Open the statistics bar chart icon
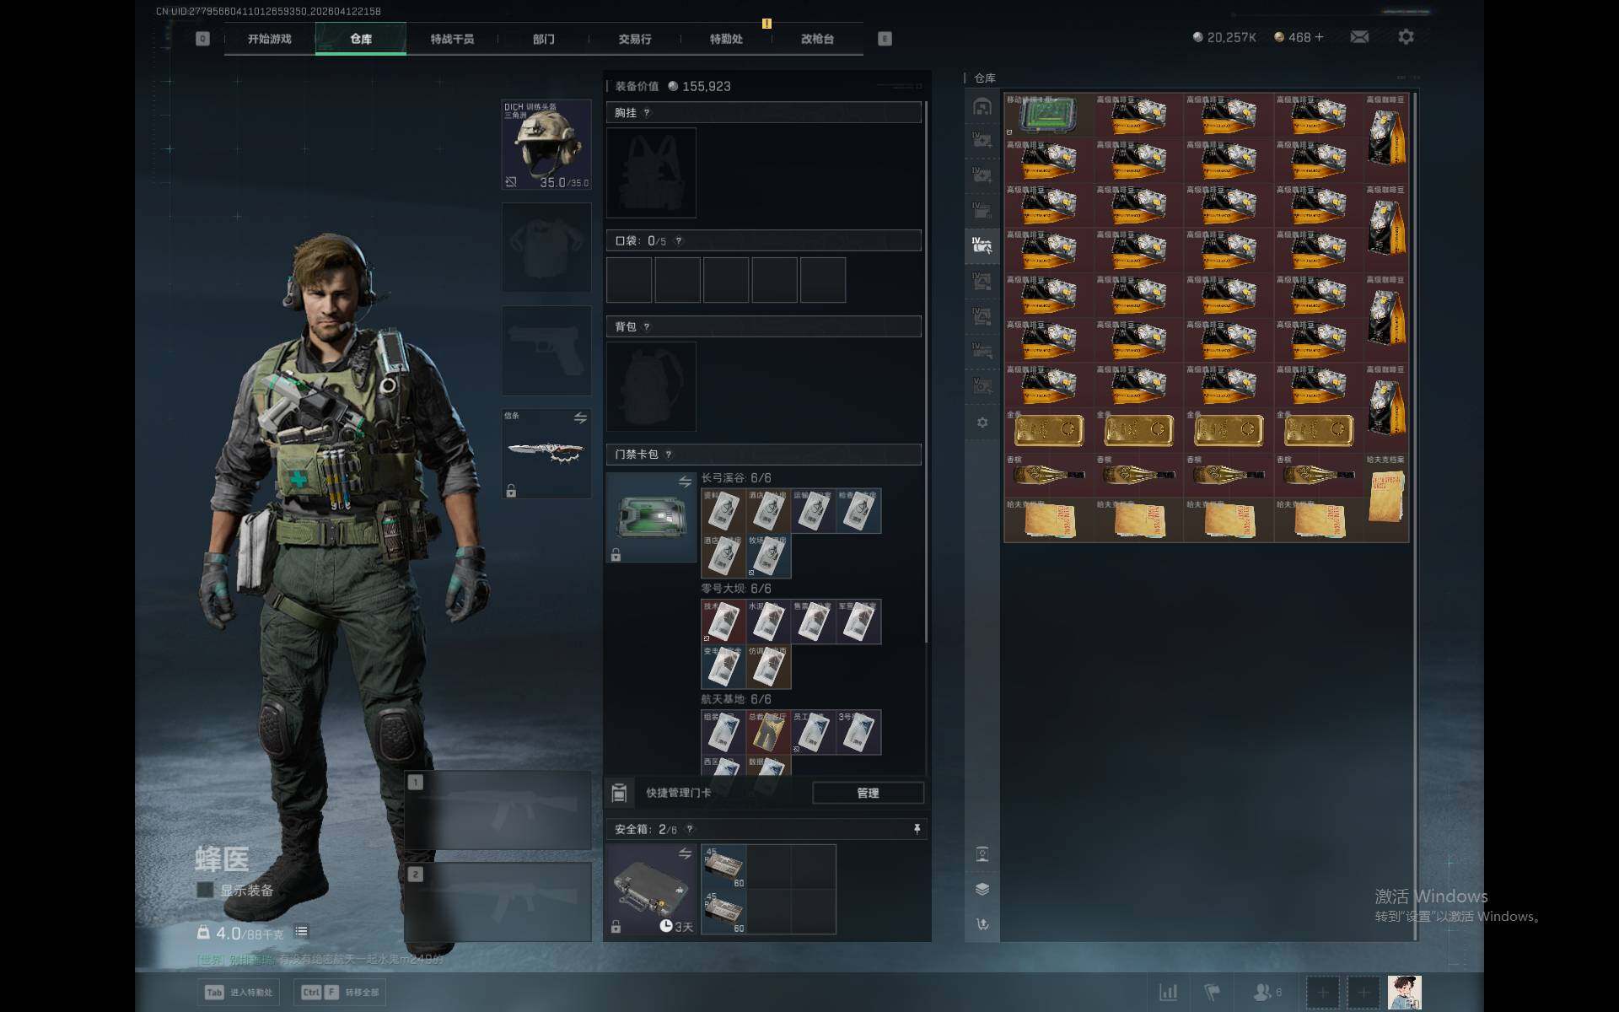1619x1012 pixels. coord(1169,992)
